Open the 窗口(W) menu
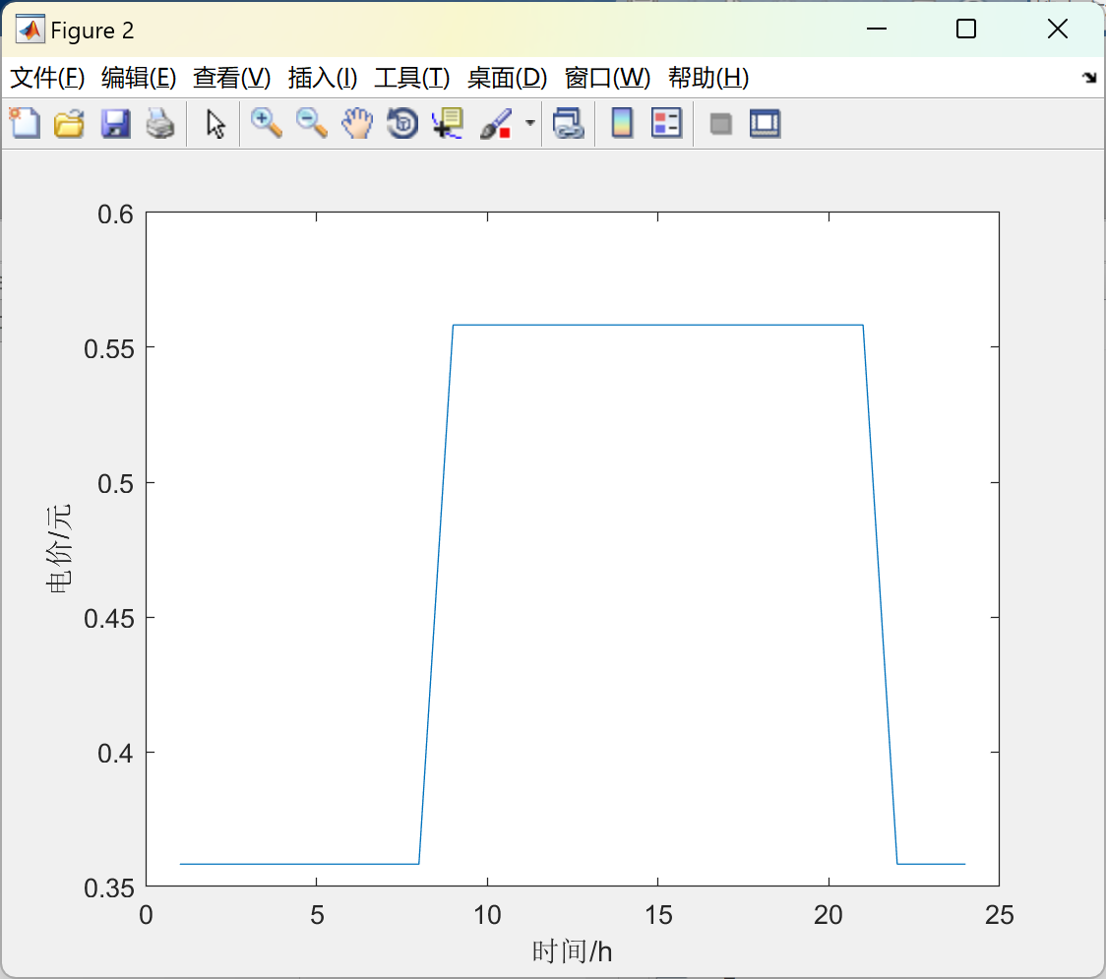The width and height of the screenshot is (1106, 979). pos(607,78)
